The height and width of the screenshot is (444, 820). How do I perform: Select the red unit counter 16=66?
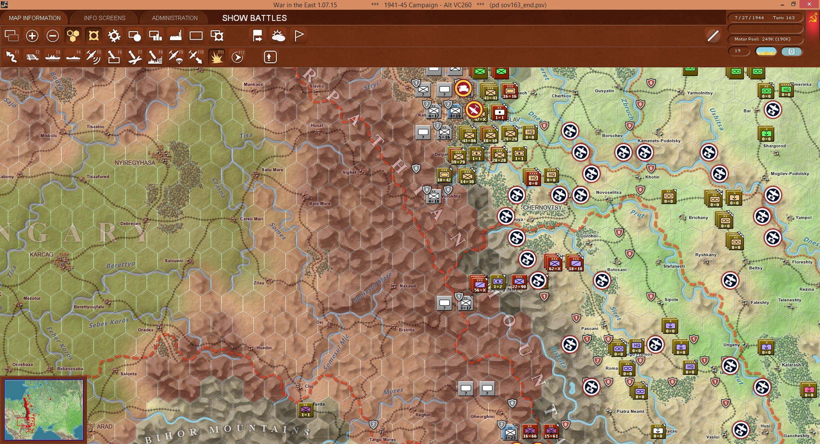click(x=530, y=431)
